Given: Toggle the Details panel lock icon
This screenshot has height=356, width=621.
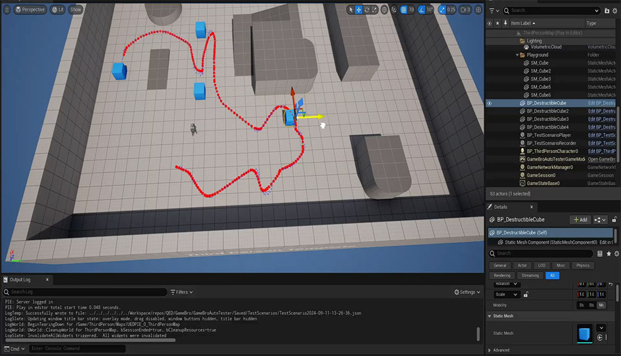Looking at the screenshot, I should tap(614, 219).
